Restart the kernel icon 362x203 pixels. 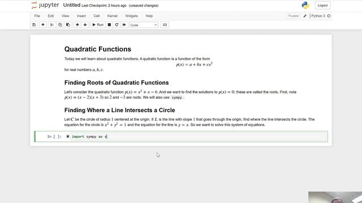coord(117,25)
